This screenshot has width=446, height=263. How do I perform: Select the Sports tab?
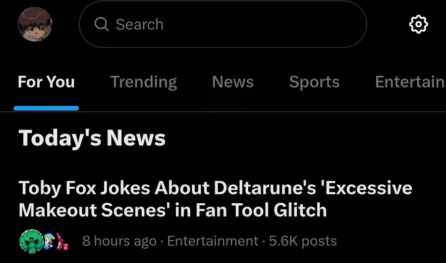(x=314, y=82)
